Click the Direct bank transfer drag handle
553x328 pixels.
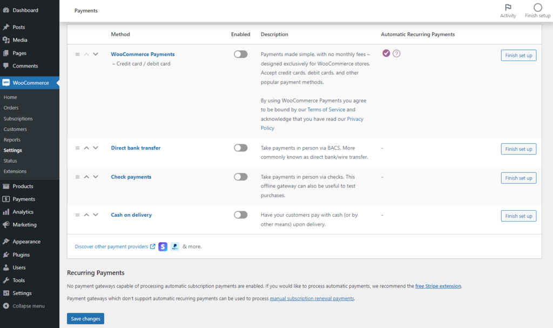(77, 148)
